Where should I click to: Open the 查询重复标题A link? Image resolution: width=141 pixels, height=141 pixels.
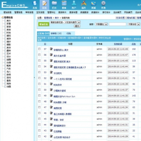click(x=75, y=38)
